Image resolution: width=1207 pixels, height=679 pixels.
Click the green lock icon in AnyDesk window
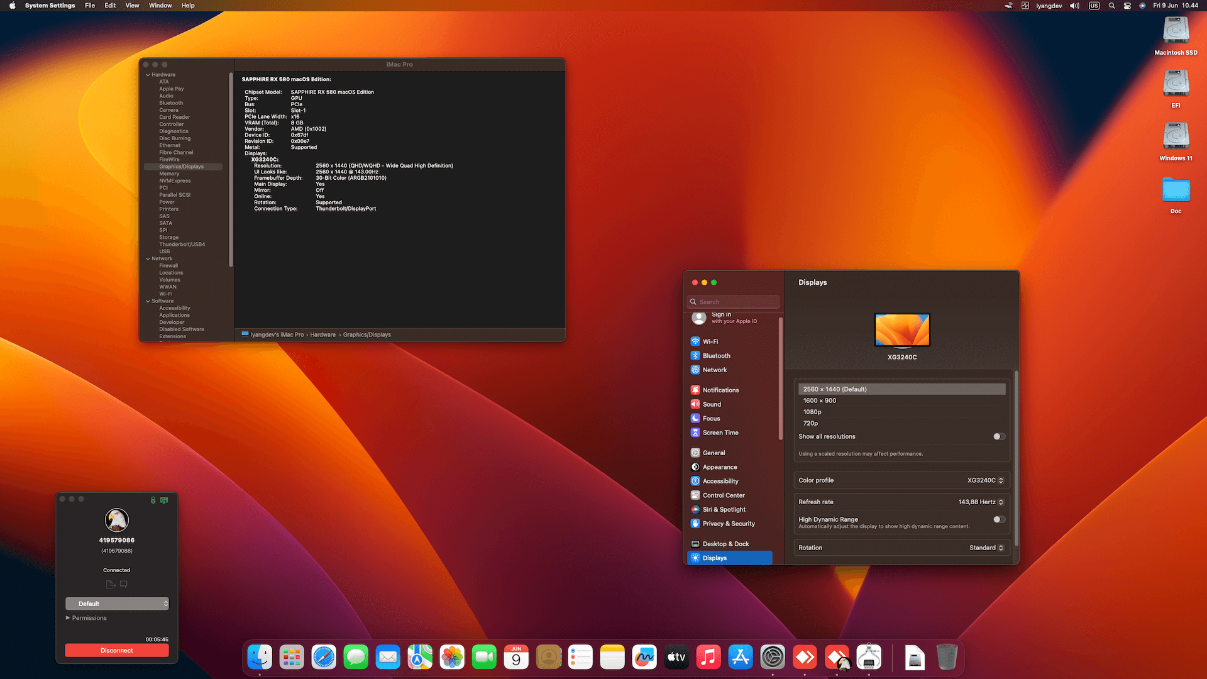(x=153, y=500)
